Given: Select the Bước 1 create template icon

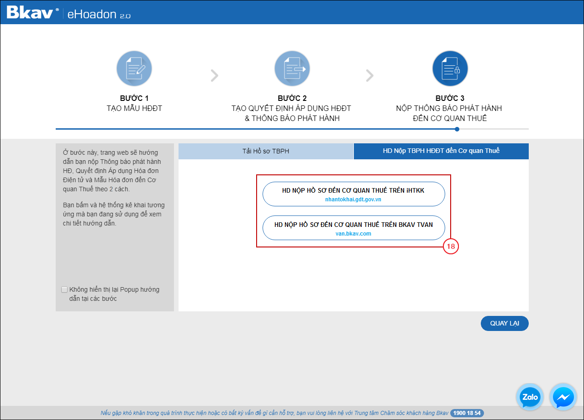Looking at the screenshot, I should coord(134,68).
